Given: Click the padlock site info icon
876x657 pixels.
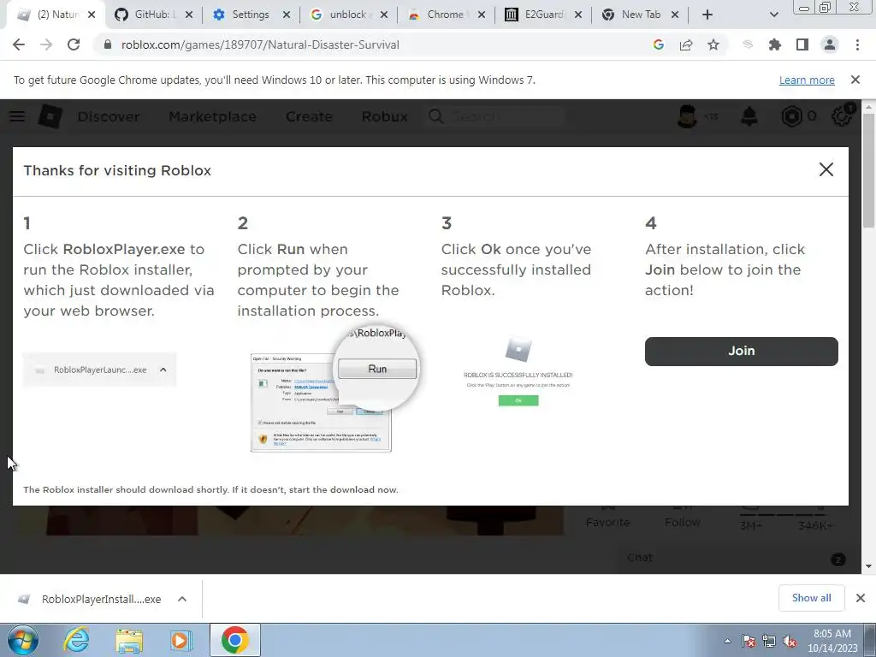Looking at the screenshot, I should click(x=108, y=44).
